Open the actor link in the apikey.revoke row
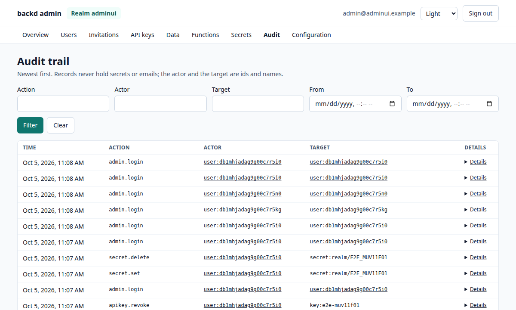The height and width of the screenshot is (310, 516). click(x=243, y=305)
